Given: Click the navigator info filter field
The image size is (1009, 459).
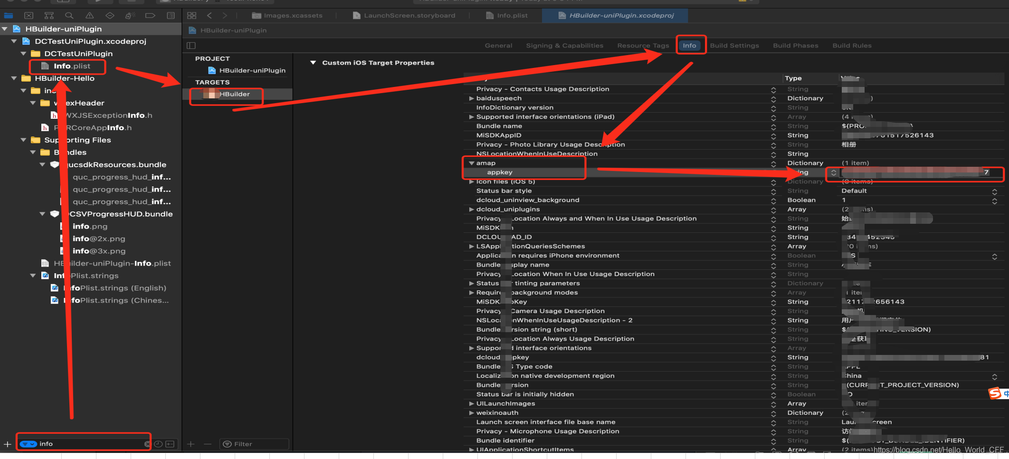Looking at the screenshot, I should (84, 444).
